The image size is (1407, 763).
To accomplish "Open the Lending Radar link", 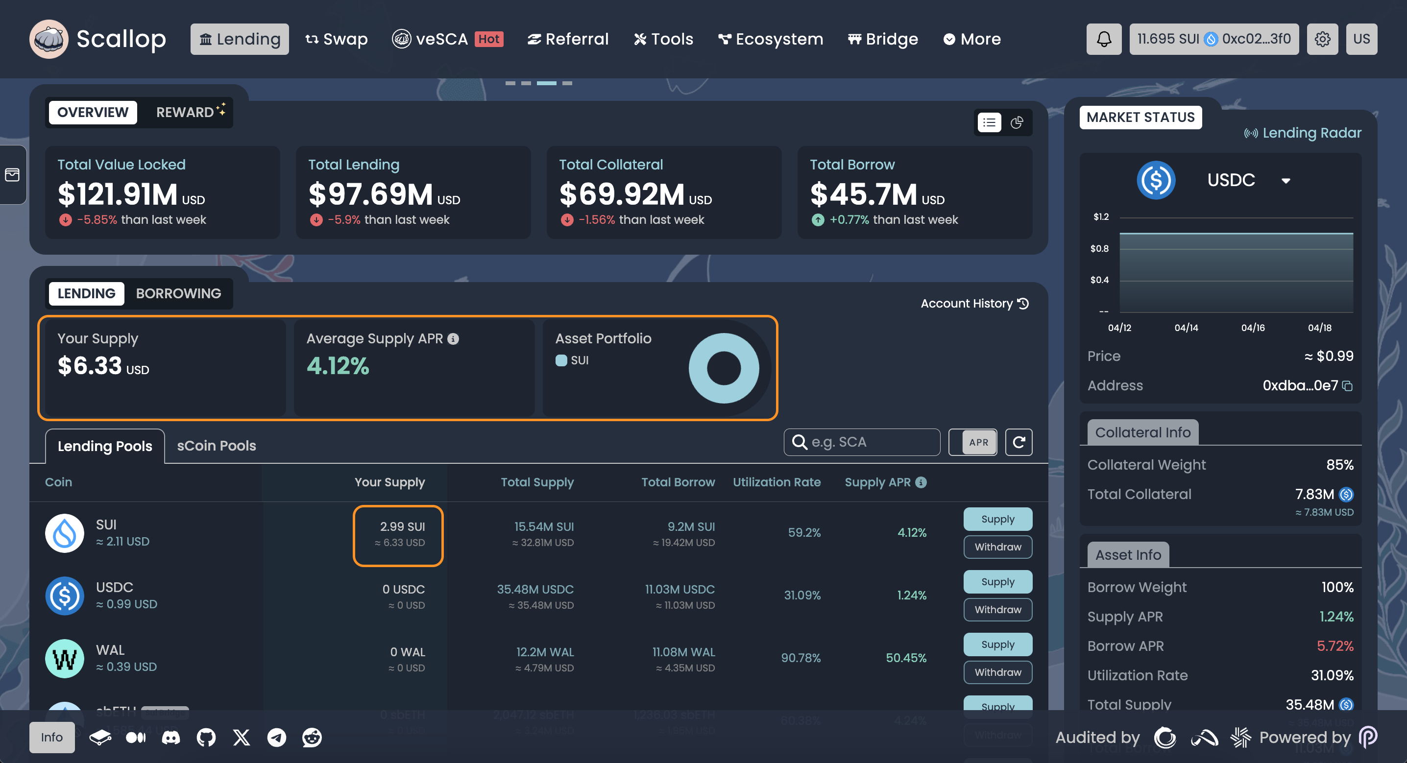I will 1302,133.
